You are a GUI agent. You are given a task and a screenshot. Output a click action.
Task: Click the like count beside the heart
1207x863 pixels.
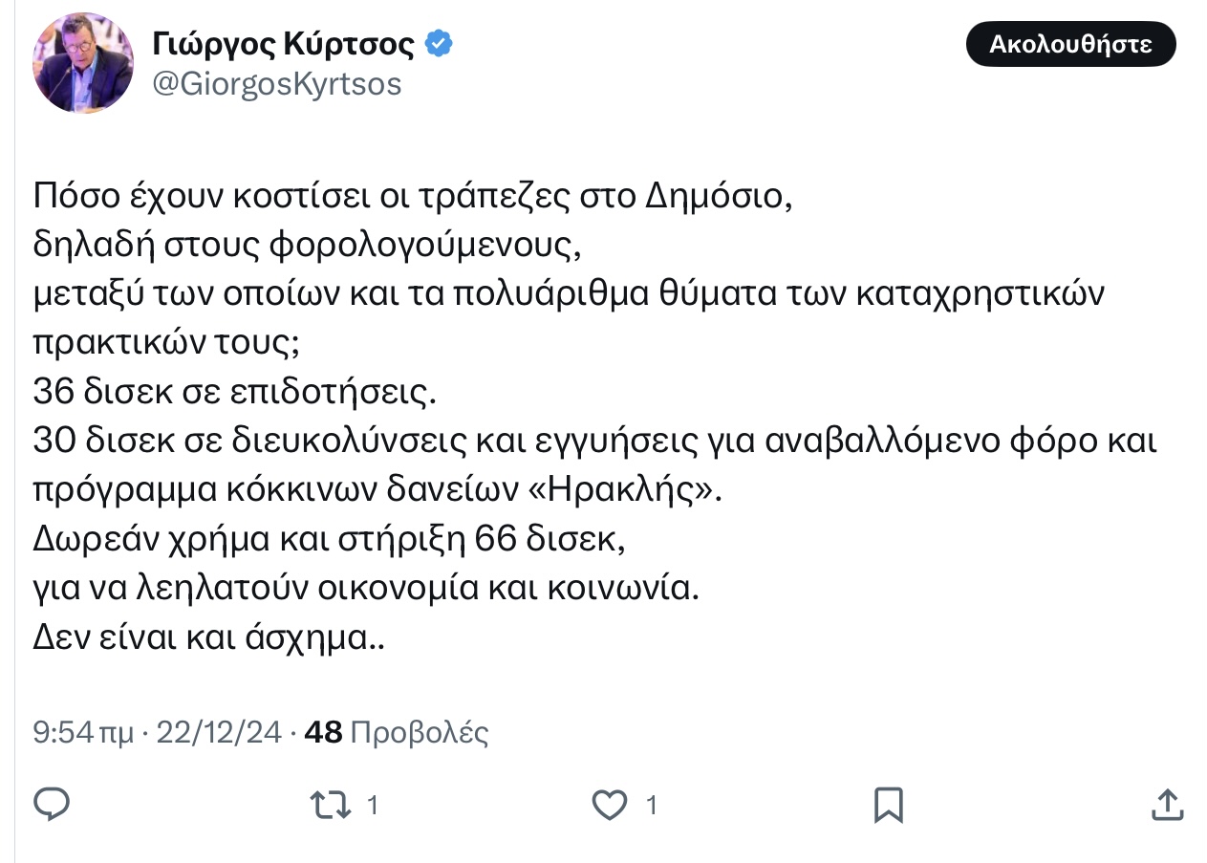[652, 806]
